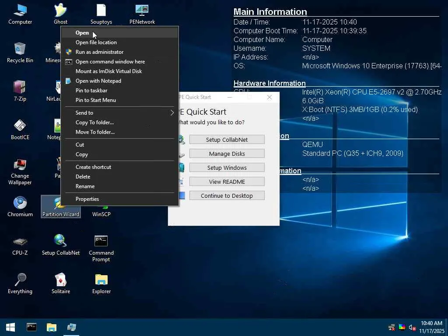Click the Continue to Desktop button
Image resolution: width=448 pixels, height=336 pixels.
pos(227,196)
